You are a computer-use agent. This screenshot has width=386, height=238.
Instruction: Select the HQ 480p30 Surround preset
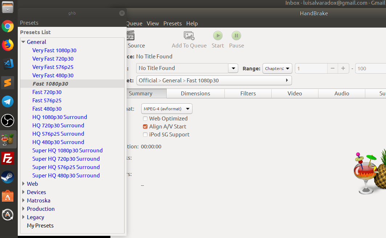tap(58, 142)
